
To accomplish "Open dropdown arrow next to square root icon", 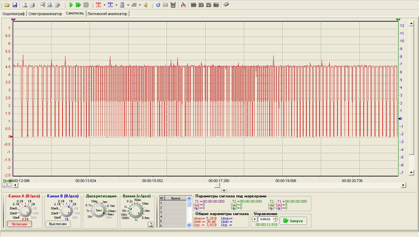I will click(140, 5).
